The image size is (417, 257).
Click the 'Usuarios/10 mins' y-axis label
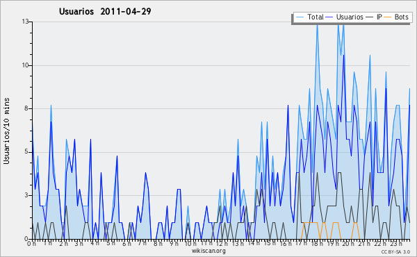coord(7,131)
